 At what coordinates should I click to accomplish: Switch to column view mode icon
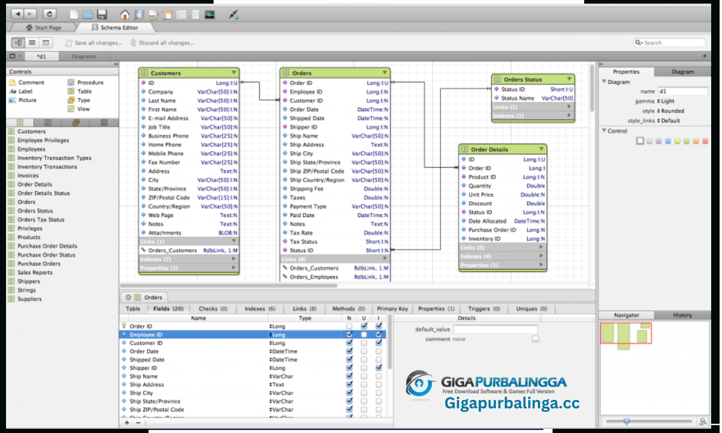[x=46, y=43]
